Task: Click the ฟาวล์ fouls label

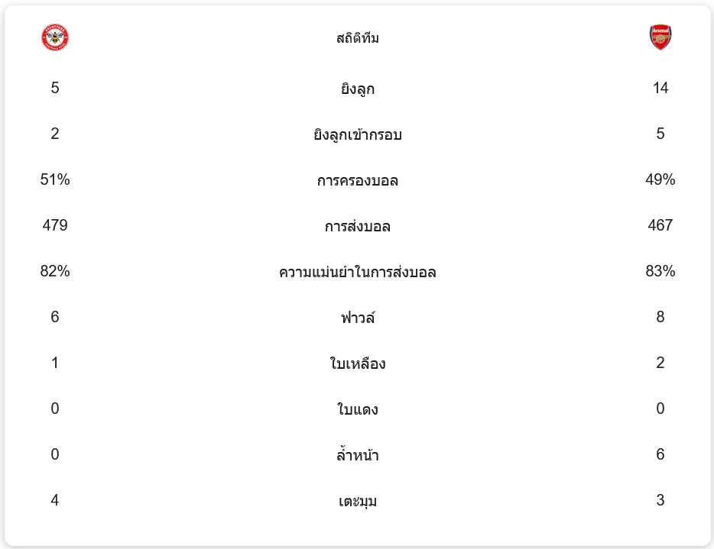Action: click(x=358, y=318)
